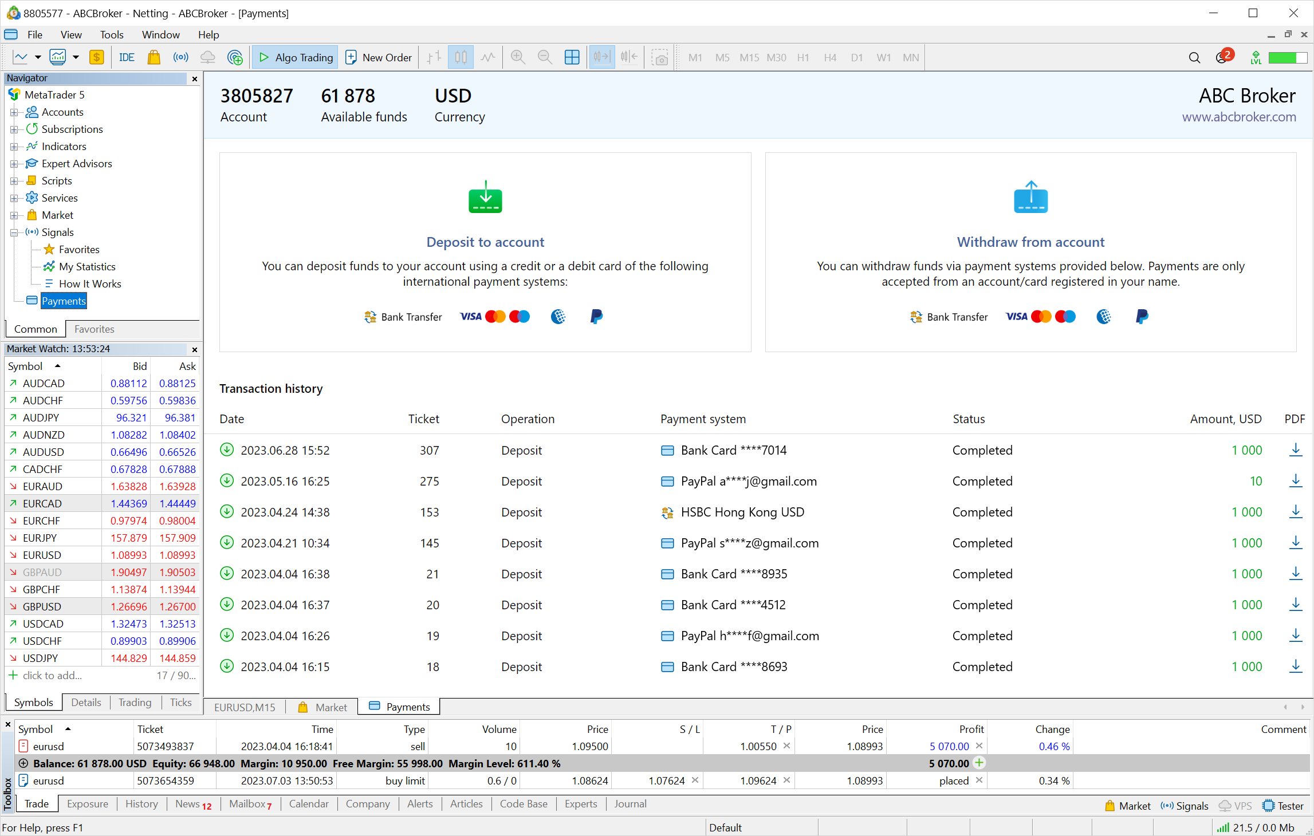This screenshot has width=1314, height=836.
Task: Click the IDE icon in the toolbar
Action: 125,57
